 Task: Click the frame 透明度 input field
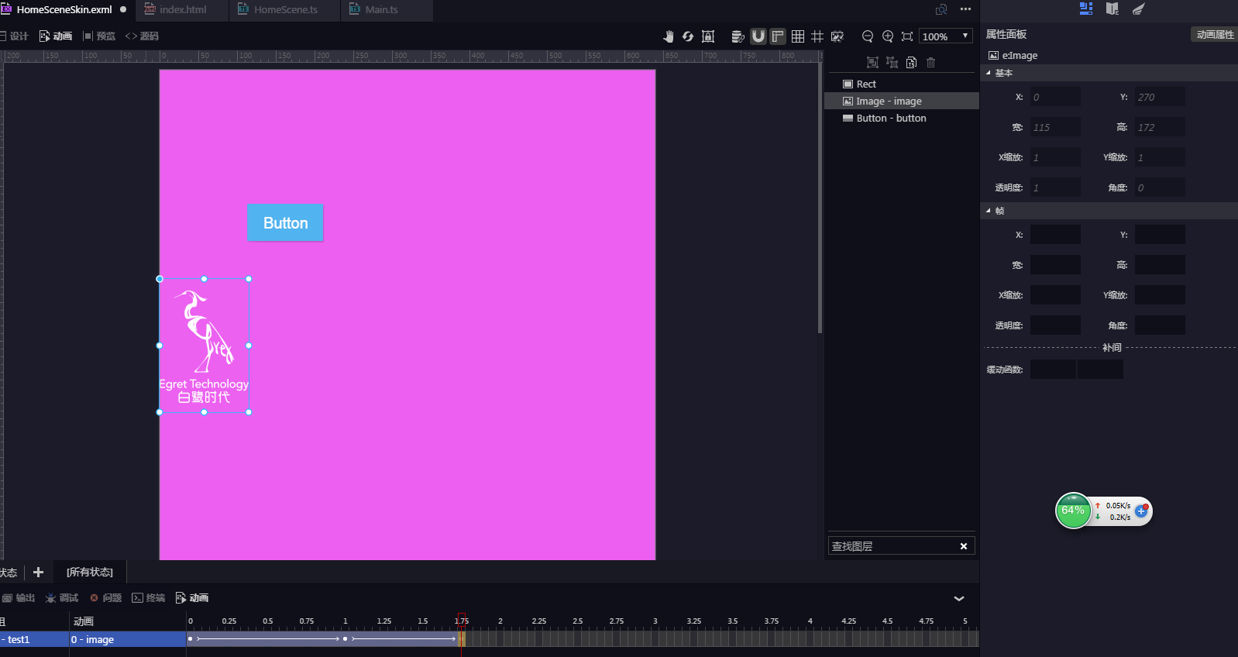coord(1055,325)
